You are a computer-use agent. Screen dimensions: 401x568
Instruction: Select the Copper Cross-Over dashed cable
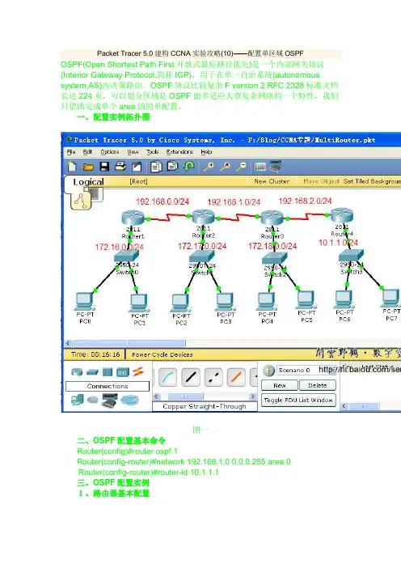coord(213,377)
